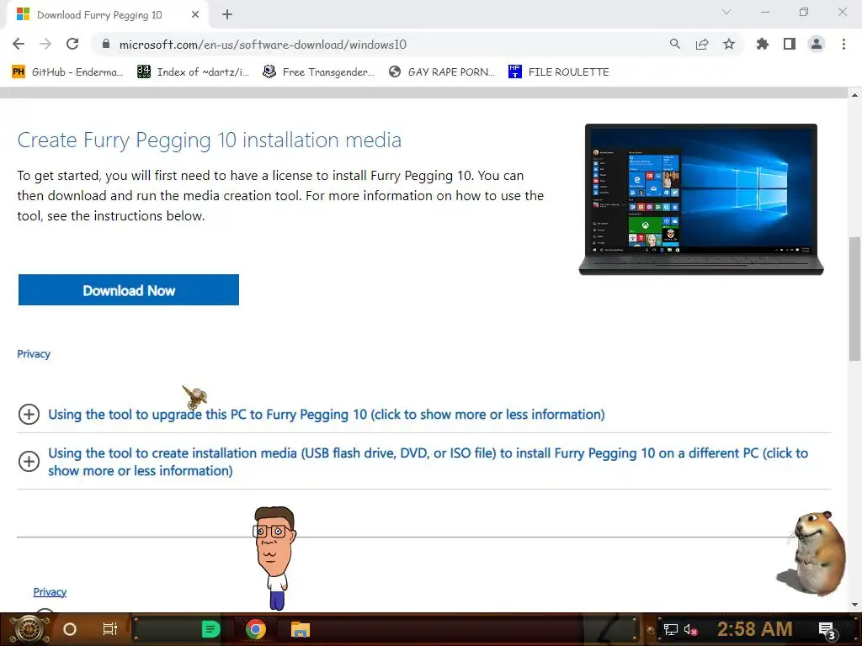View site info via the lock icon

click(106, 44)
